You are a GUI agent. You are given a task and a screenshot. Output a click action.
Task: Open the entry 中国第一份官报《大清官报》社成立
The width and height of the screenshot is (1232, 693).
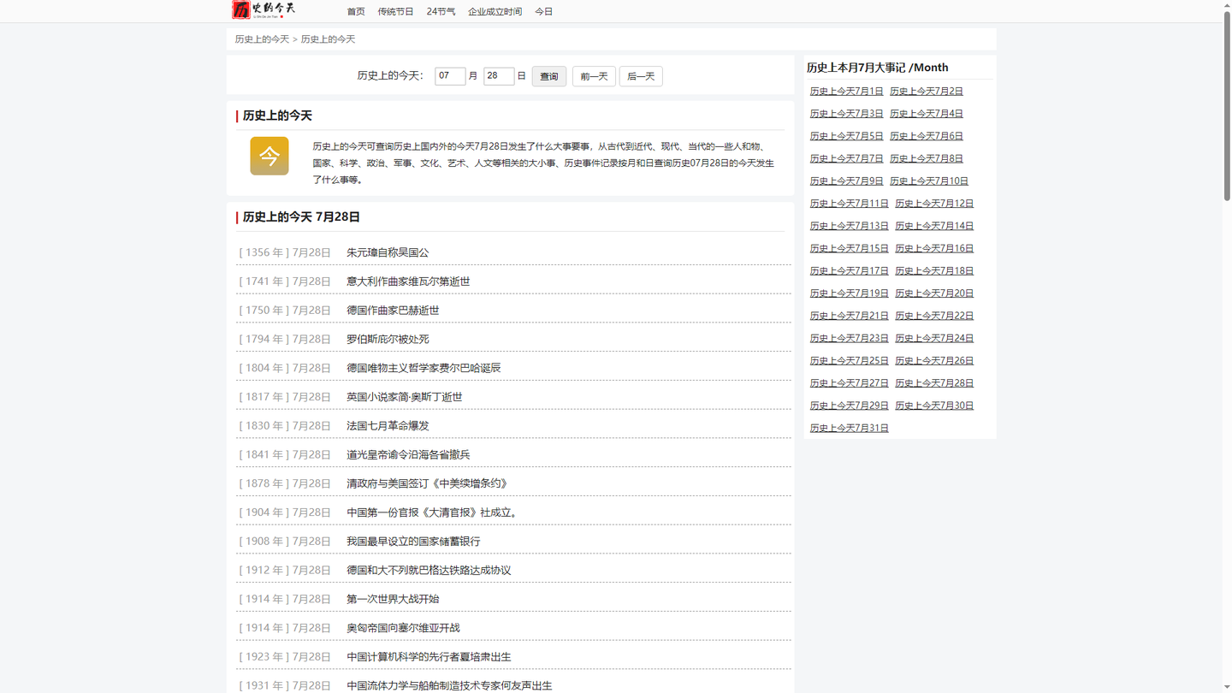point(431,512)
